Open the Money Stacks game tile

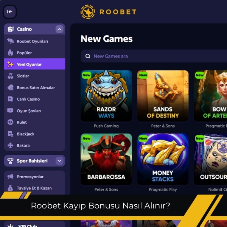pos(163,159)
